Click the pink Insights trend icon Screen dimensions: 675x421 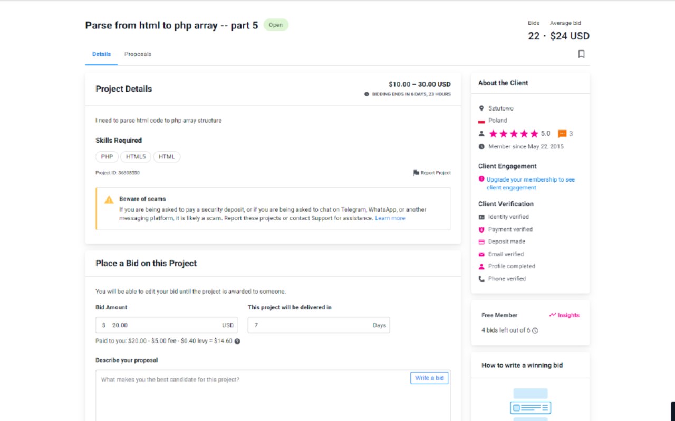552,315
